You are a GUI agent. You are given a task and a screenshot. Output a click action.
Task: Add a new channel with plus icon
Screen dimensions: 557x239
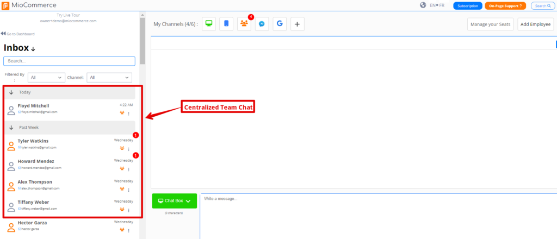[x=298, y=24]
